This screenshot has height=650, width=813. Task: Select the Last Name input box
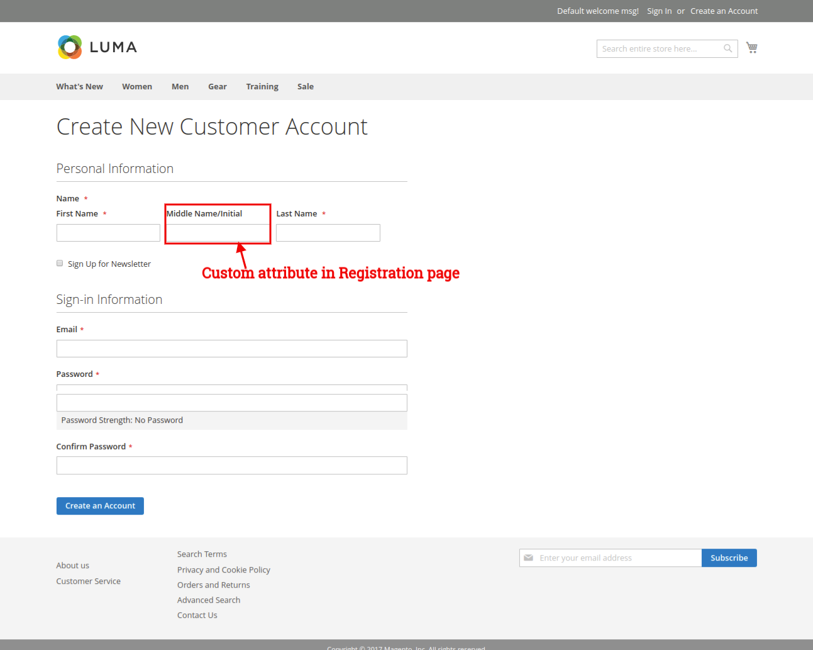[x=328, y=233]
